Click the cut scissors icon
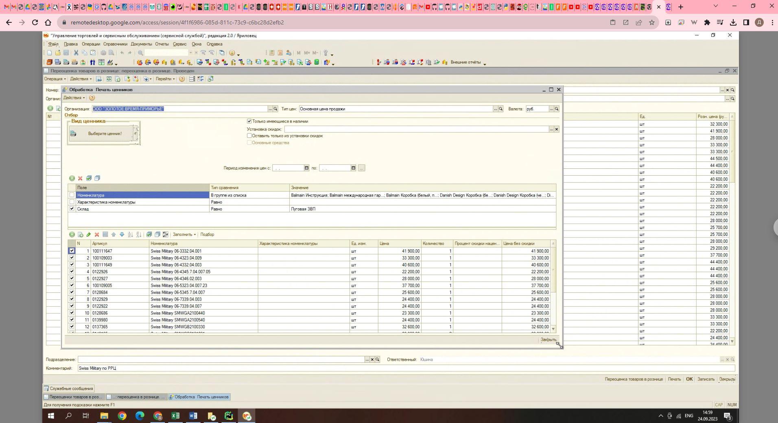This screenshot has width=778, height=423. click(76, 53)
